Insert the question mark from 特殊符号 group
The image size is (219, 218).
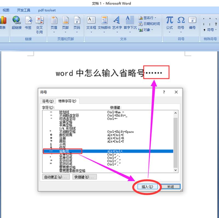216,24
